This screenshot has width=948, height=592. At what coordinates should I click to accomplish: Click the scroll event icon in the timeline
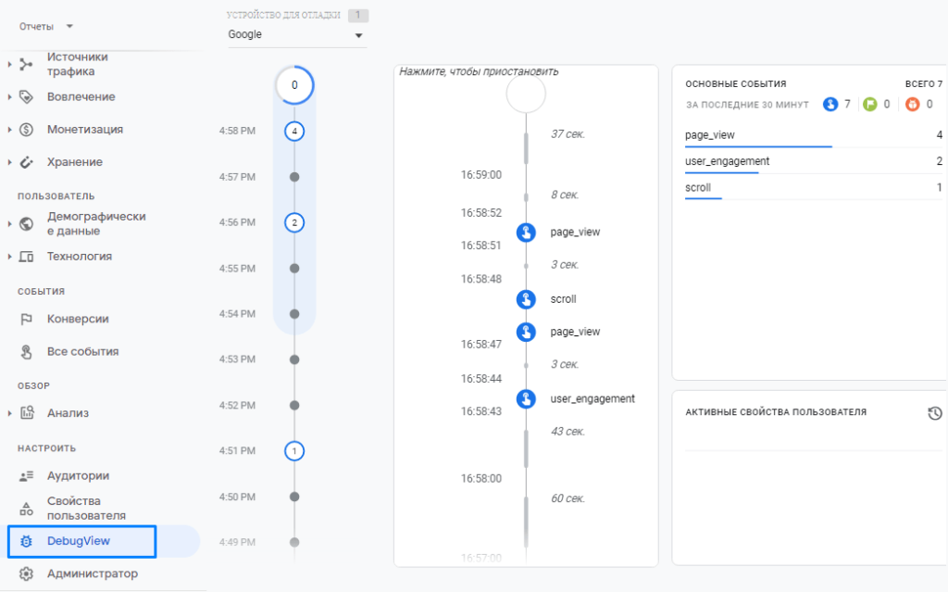point(526,299)
